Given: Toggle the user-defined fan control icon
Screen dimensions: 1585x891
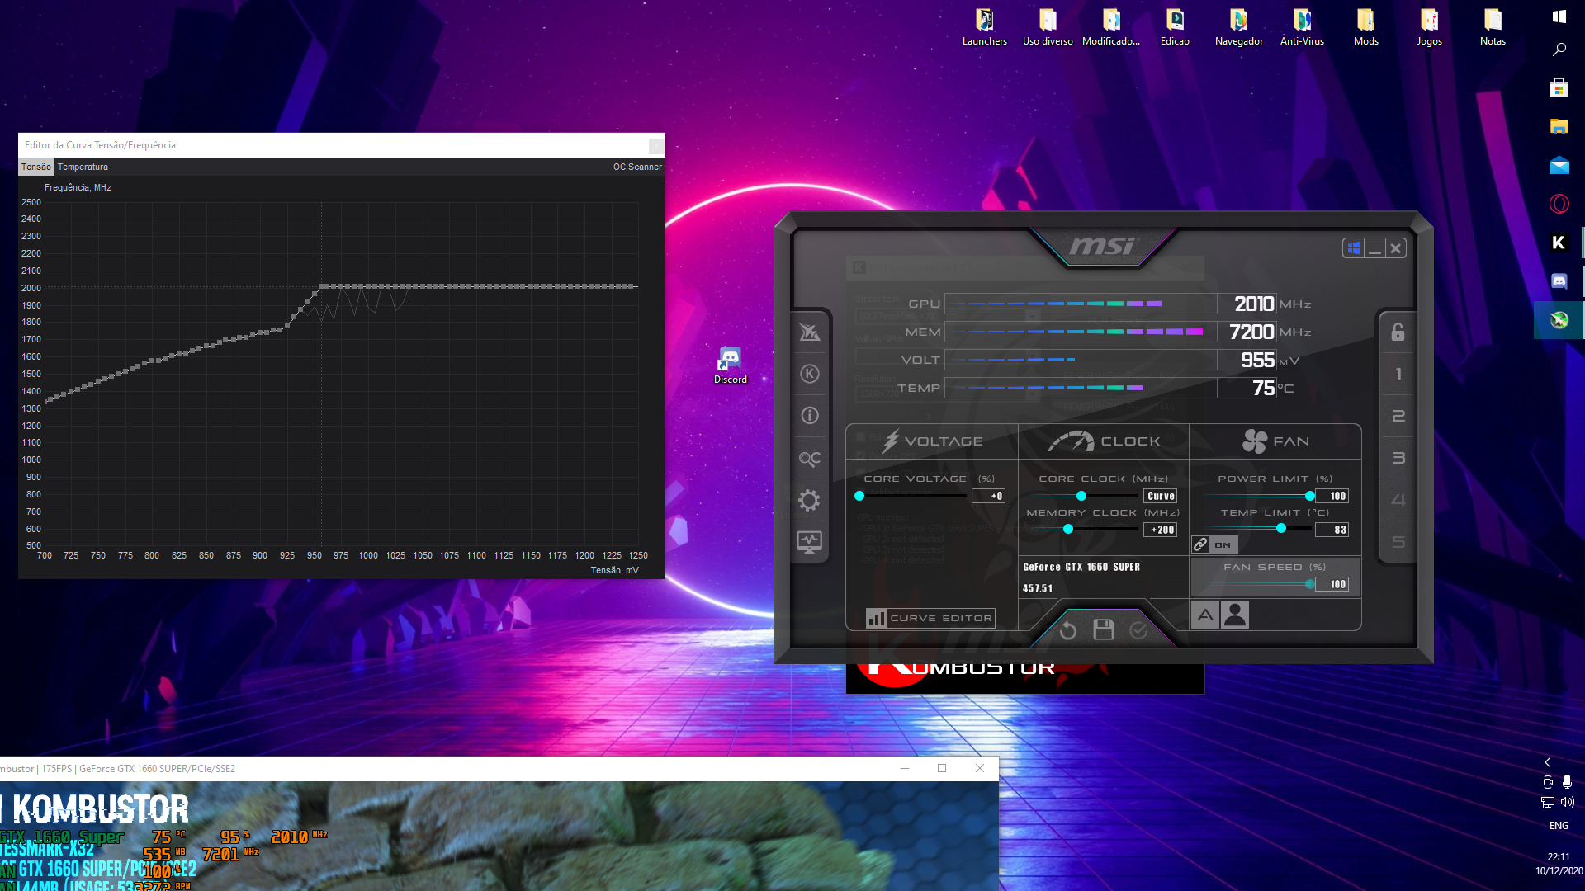Looking at the screenshot, I should point(1235,615).
